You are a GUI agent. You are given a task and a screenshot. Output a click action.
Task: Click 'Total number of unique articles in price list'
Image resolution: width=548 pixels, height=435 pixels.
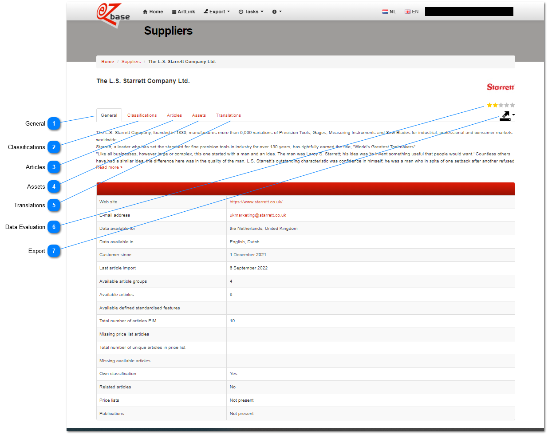(x=142, y=348)
